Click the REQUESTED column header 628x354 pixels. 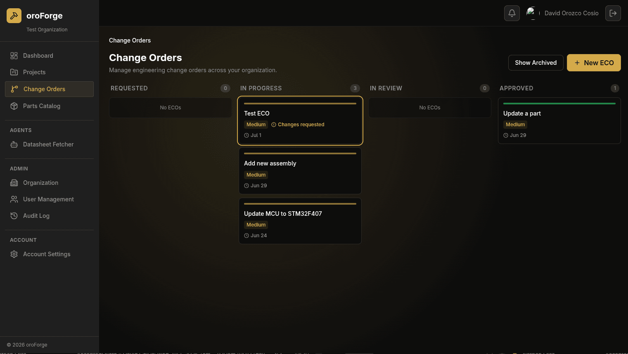tap(129, 88)
